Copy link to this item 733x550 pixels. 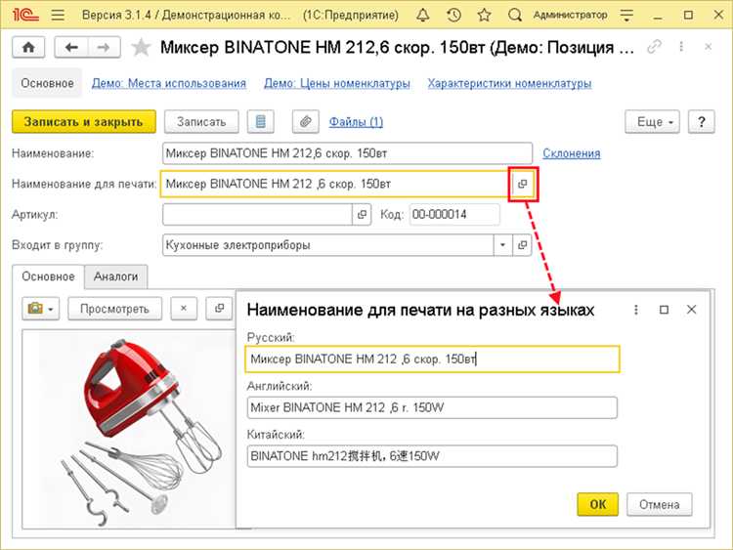[x=654, y=47]
